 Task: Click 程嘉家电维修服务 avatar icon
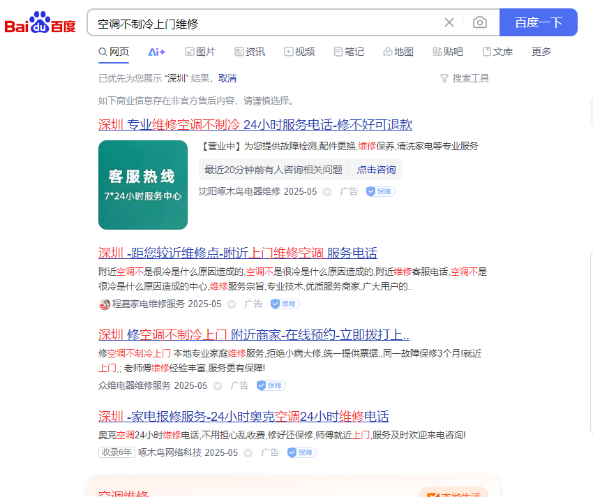(104, 304)
